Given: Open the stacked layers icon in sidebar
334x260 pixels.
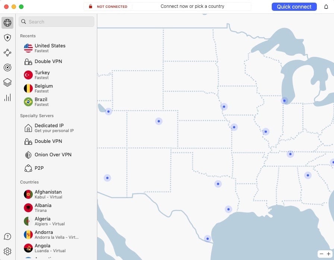Looking at the screenshot, I should 7,82.
